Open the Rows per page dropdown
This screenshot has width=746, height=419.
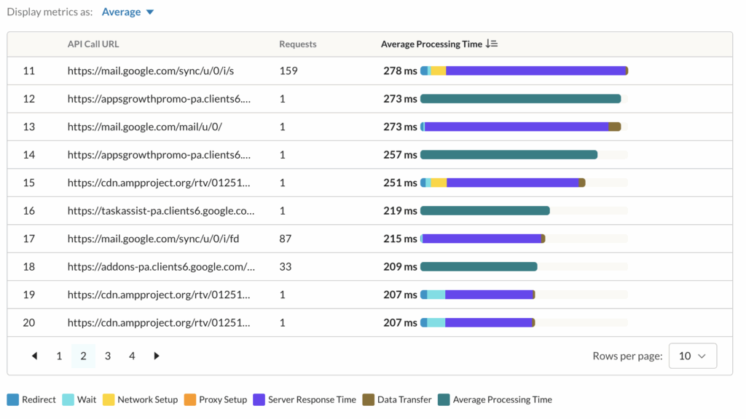pyautogui.click(x=692, y=356)
